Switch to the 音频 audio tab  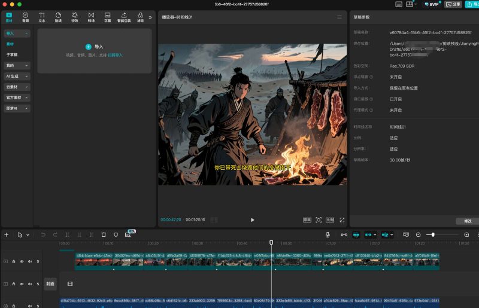coord(25,17)
